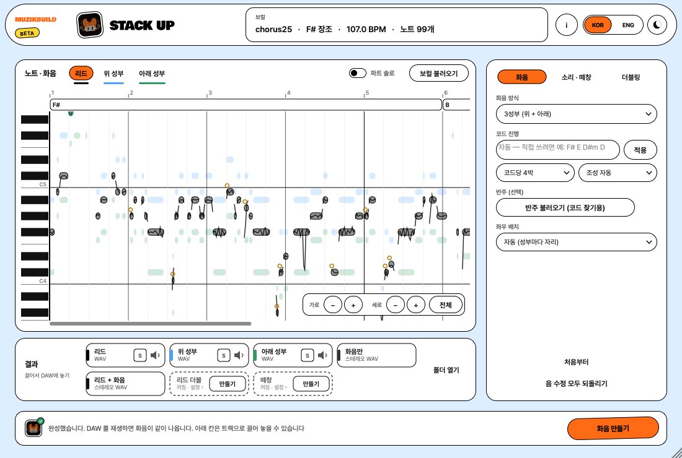Select the 위 성부 part tab
The image size is (682, 458).
pyautogui.click(x=113, y=74)
